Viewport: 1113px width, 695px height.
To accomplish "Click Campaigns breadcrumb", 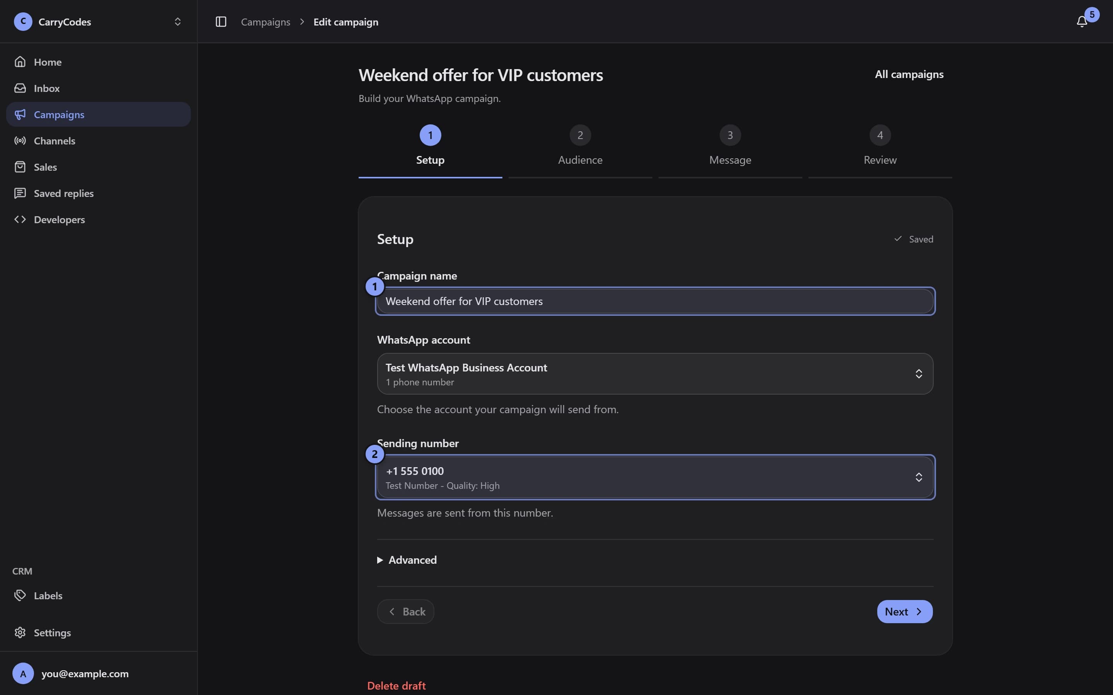I will point(265,22).
